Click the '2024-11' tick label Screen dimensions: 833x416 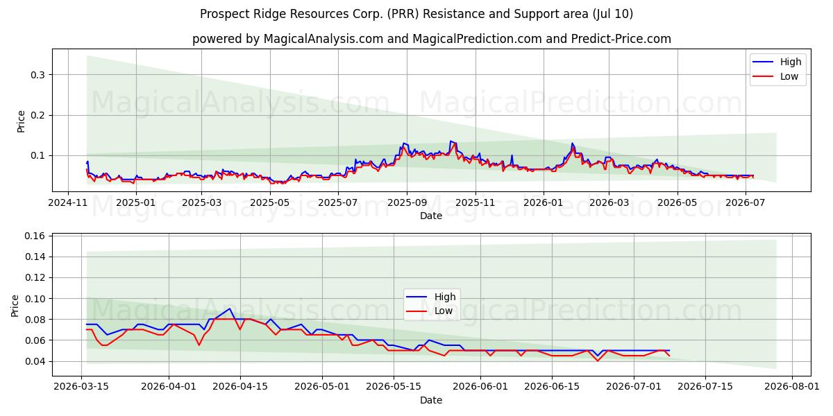67,202
